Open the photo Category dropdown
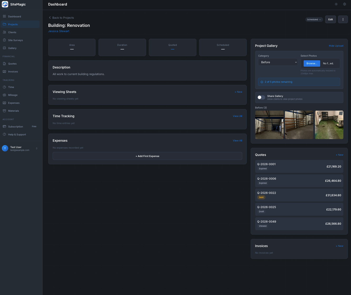This screenshot has height=295, width=351. [278, 62]
